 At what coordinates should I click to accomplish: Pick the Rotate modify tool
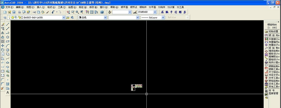(3, 50)
